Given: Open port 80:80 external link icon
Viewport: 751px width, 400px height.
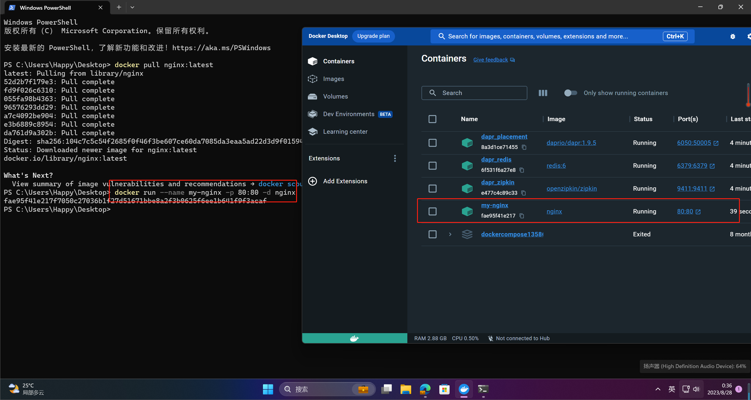Looking at the screenshot, I should pos(698,212).
